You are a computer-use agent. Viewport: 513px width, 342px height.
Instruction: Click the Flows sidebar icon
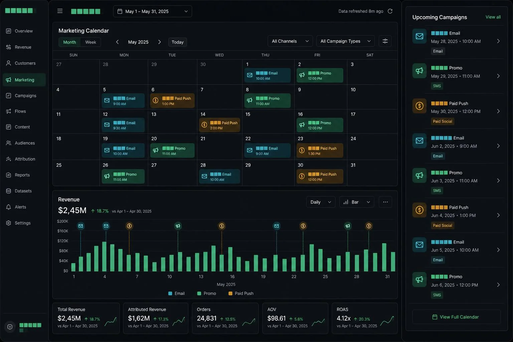tap(9, 111)
